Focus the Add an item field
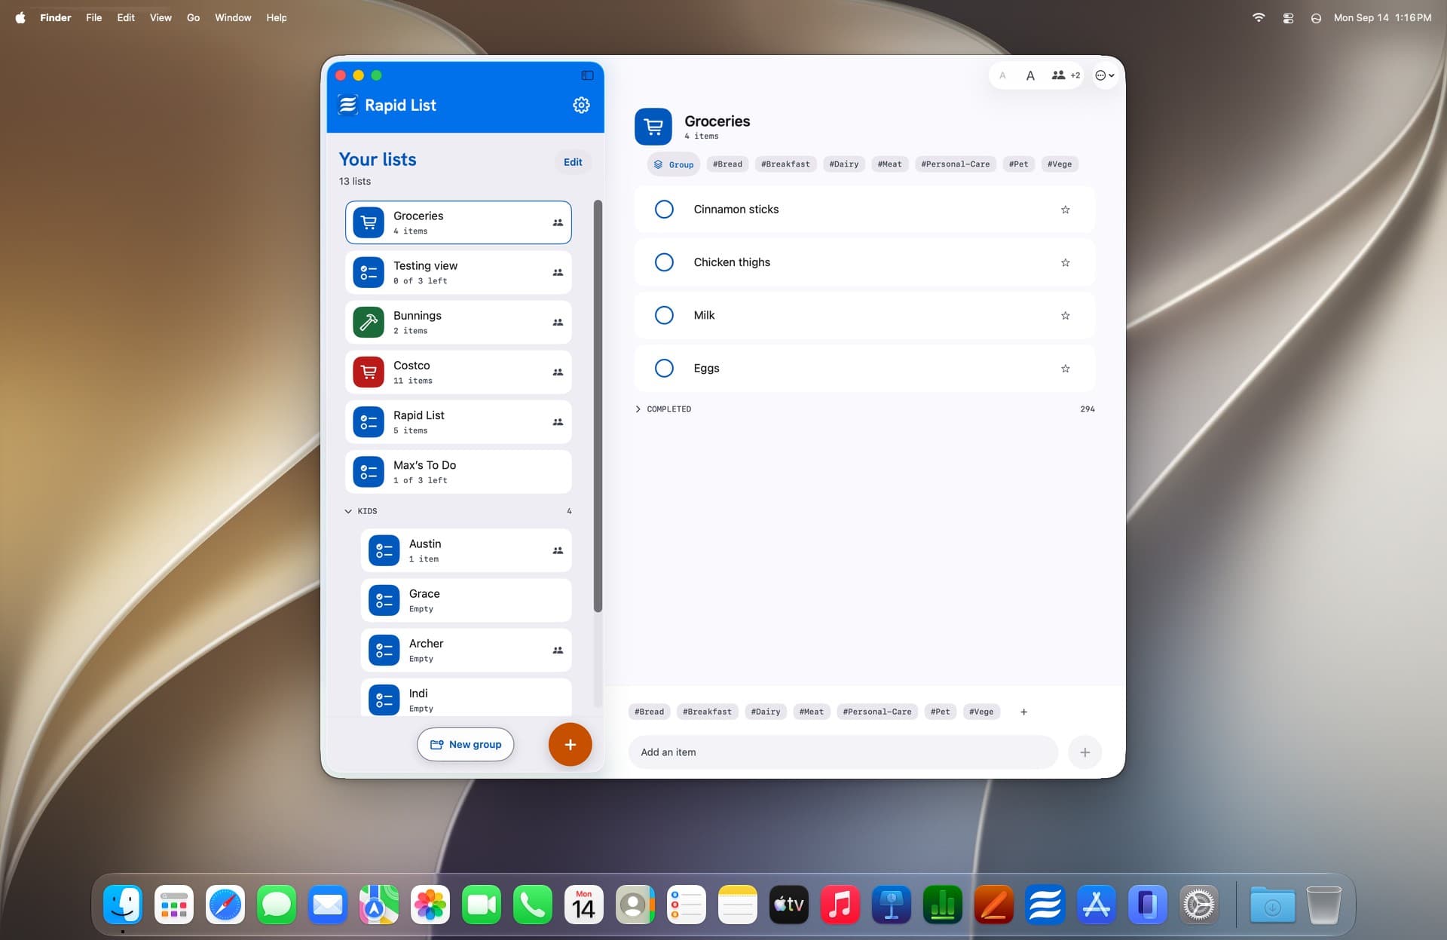Screen dimensions: 1447x940 coord(843,752)
